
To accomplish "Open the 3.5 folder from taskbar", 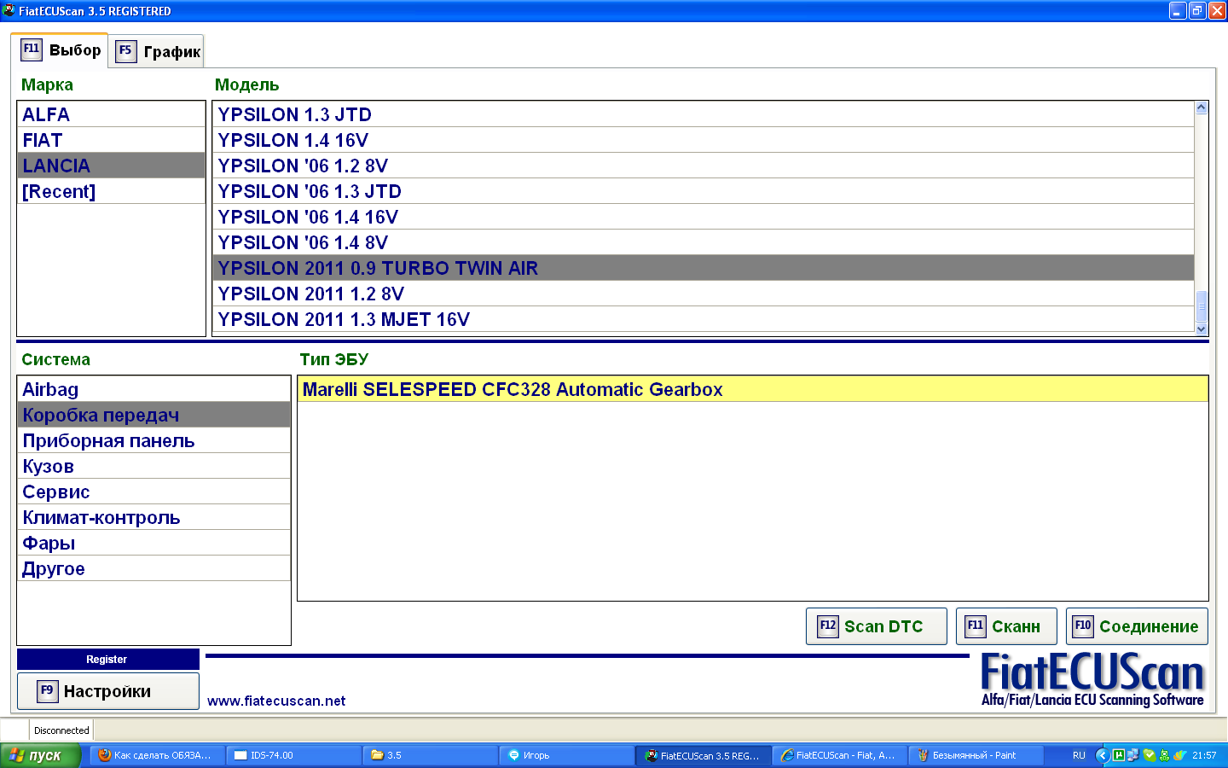I will coord(431,755).
